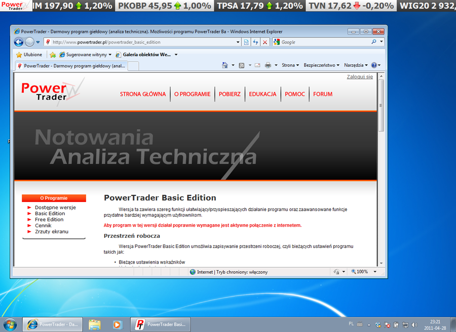Open the Windows Start button
The image size is (456, 332).
tap(10, 324)
